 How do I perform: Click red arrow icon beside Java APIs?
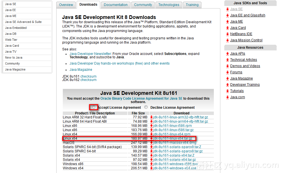pos(227,54)
